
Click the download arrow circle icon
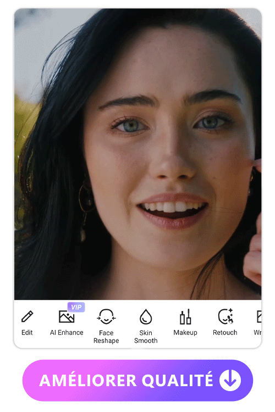230,380
